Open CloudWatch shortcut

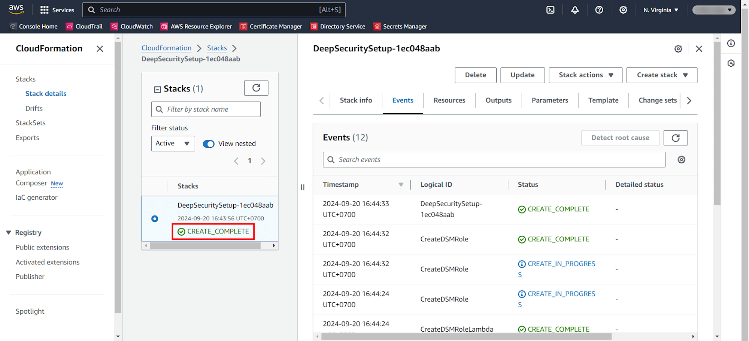click(x=132, y=27)
